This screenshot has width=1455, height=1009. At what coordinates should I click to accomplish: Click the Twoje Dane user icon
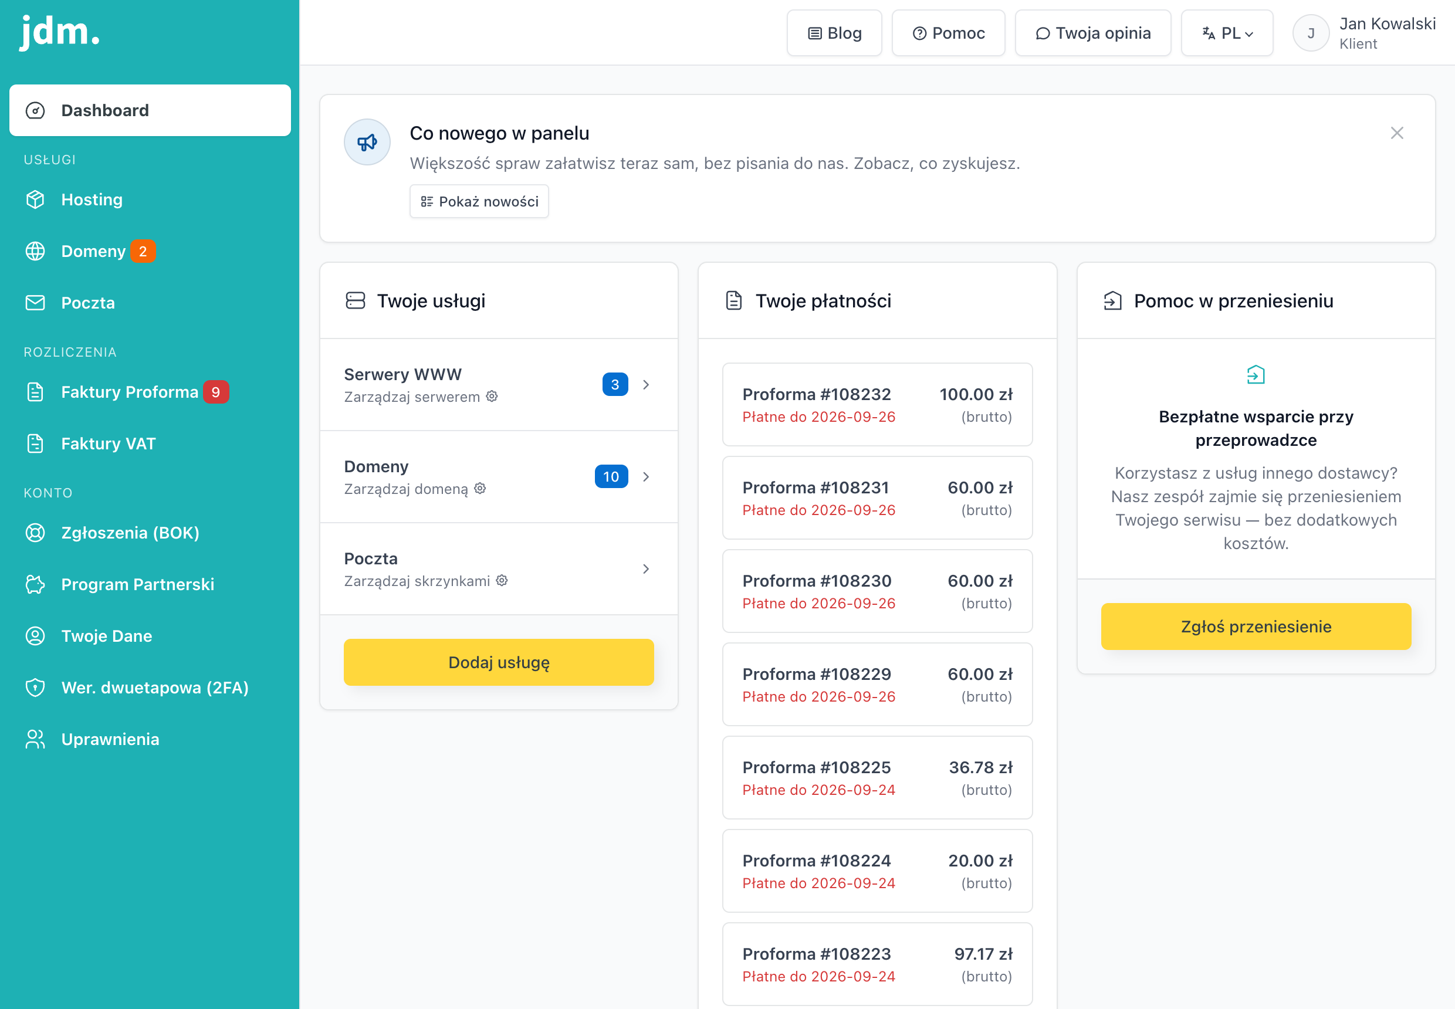tap(35, 636)
